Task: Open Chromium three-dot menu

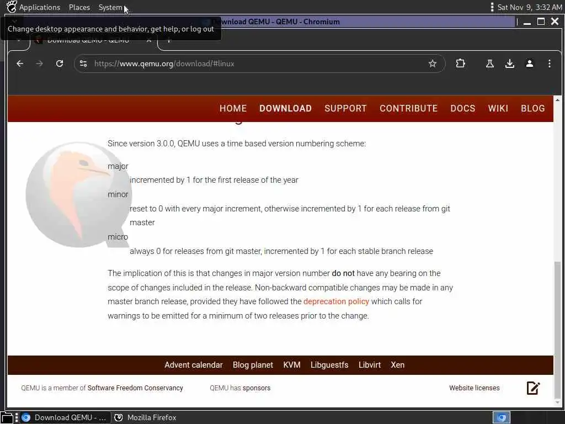Action: 549,64
